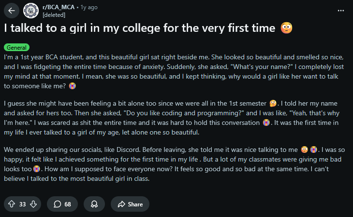
Task: Click the vote score number 33
Action: [22, 204]
